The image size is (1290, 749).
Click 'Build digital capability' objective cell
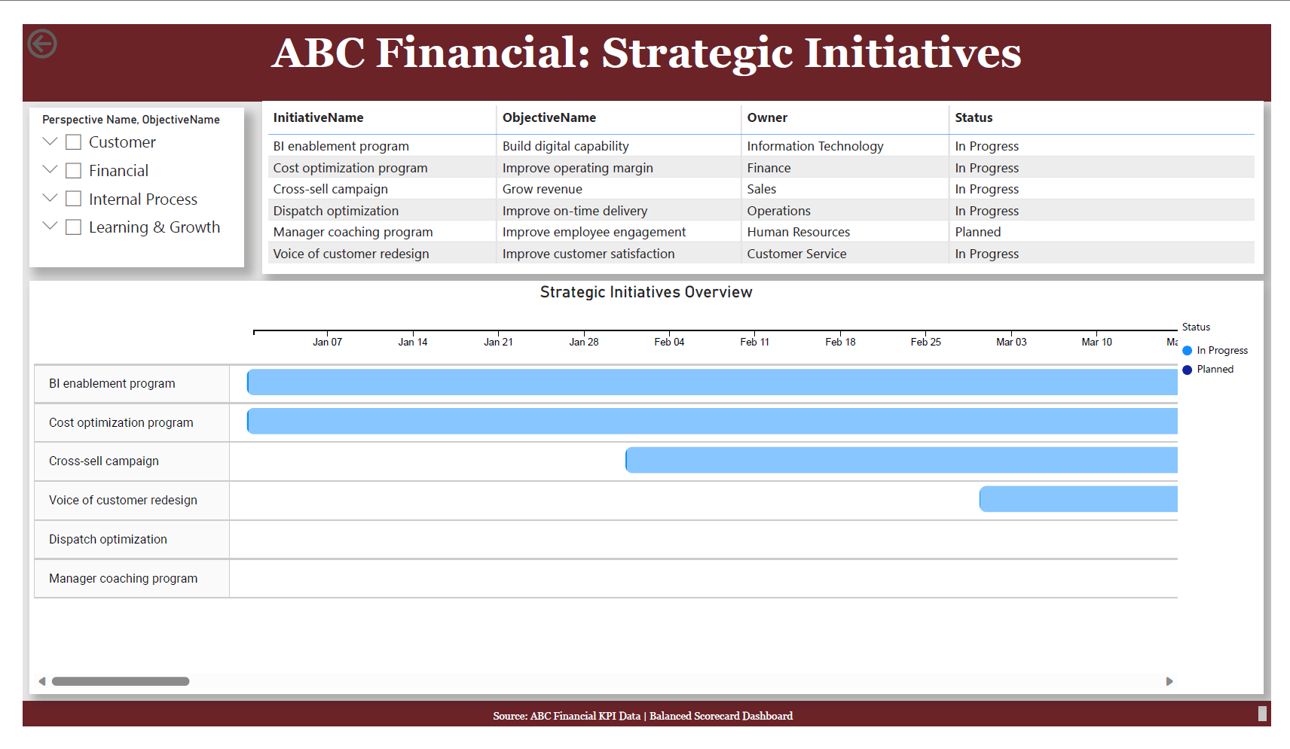click(566, 146)
